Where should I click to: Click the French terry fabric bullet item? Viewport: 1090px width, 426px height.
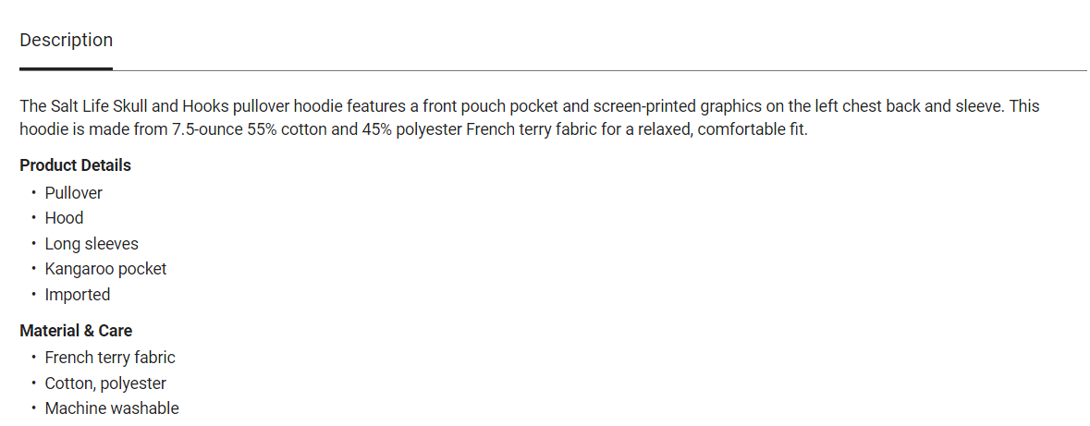point(110,358)
